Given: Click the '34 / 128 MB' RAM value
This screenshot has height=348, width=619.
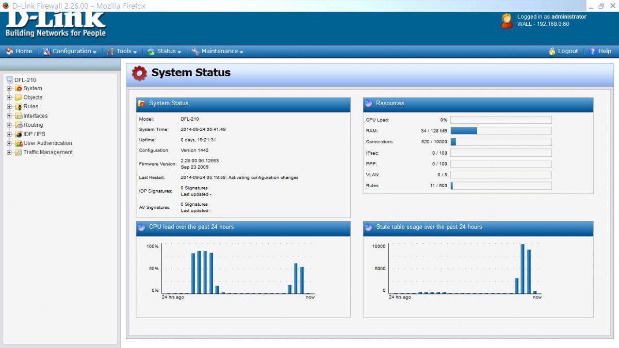Looking at the screenshot, I should pyautogui.click(x=434, y=131).
